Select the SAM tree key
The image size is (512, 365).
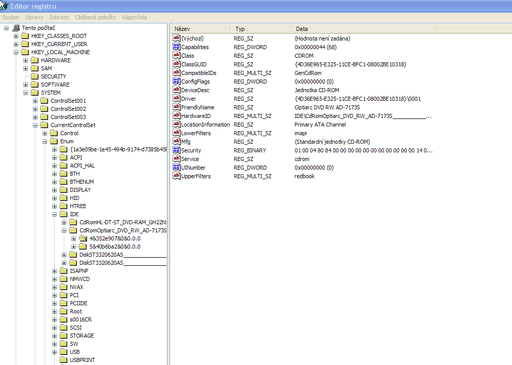tap(47, 68)
